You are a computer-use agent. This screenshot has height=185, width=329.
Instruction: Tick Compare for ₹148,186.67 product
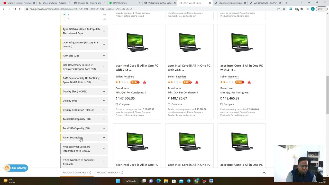(x=169, y=104)
